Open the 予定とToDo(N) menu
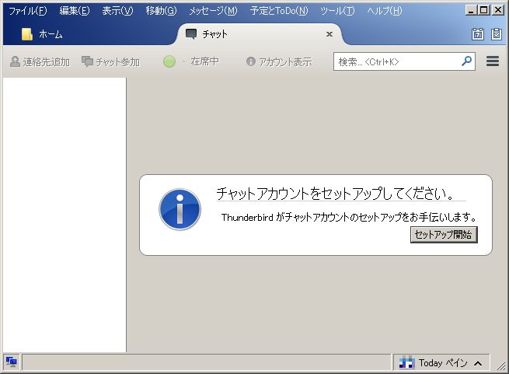The height and width of the screenshot is (374, 509). pyautogui.click(x=279, y=11)
